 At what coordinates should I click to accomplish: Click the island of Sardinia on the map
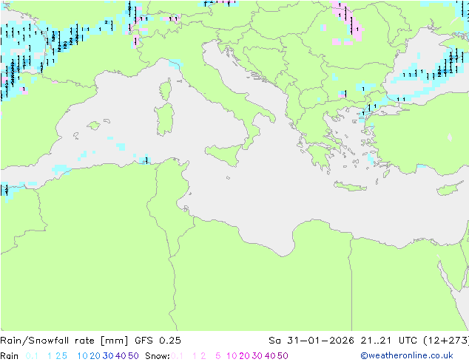coord(164,119)
